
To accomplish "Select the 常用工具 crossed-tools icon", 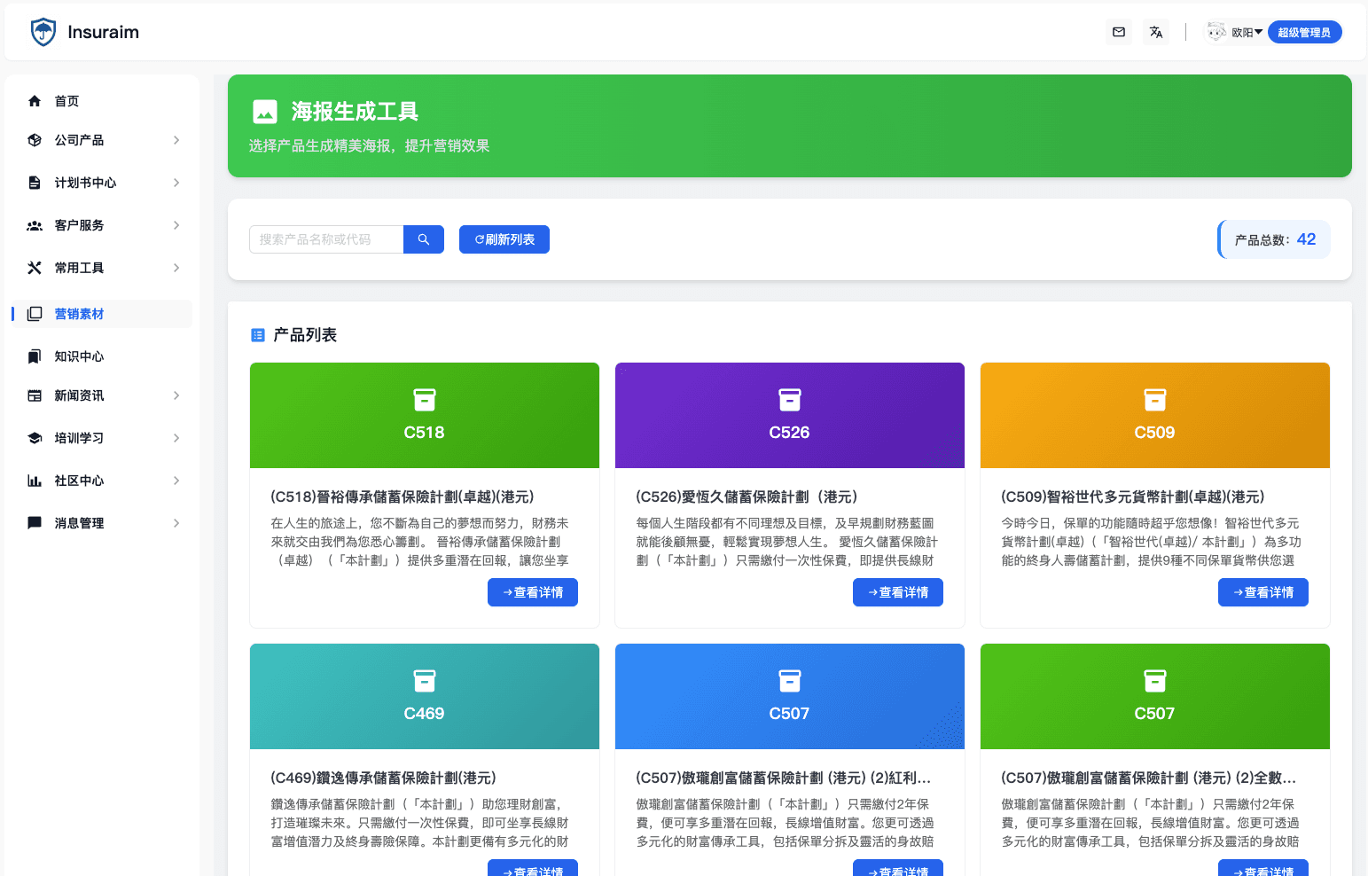I will tap(33, 267).
